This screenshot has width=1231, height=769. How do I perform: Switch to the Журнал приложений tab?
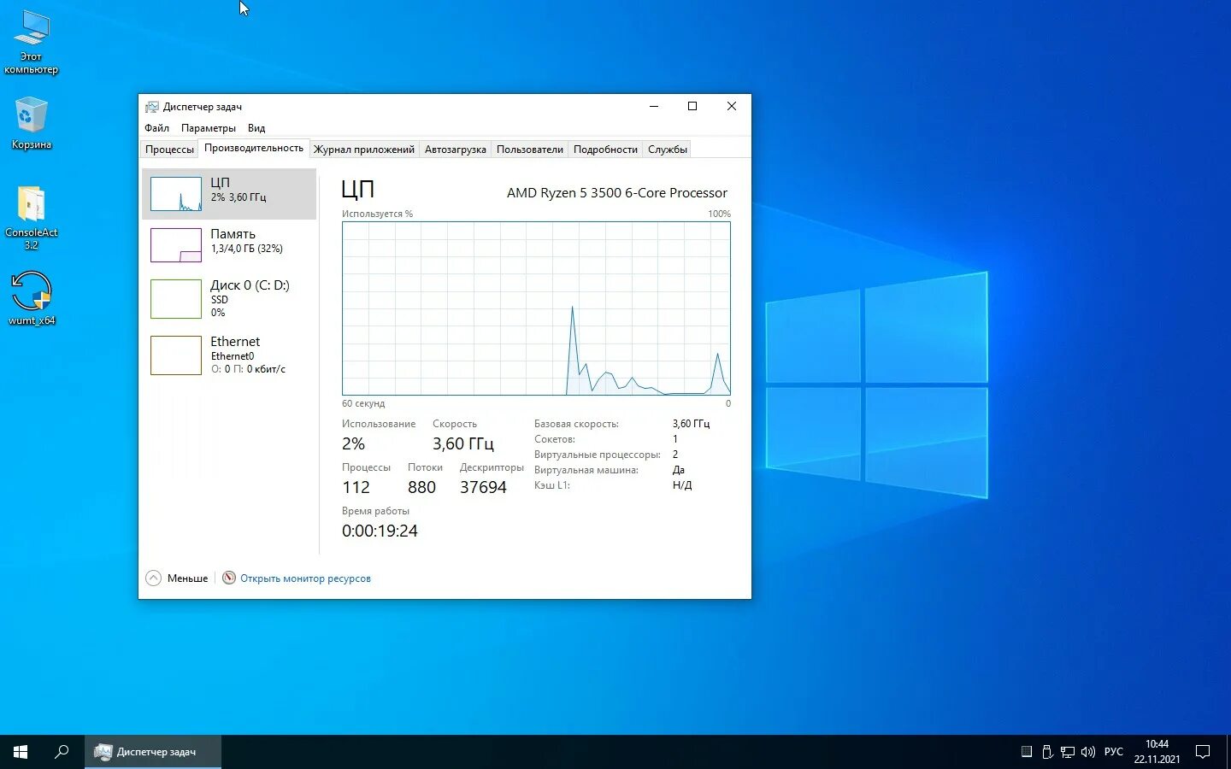[x=364, y=150]
